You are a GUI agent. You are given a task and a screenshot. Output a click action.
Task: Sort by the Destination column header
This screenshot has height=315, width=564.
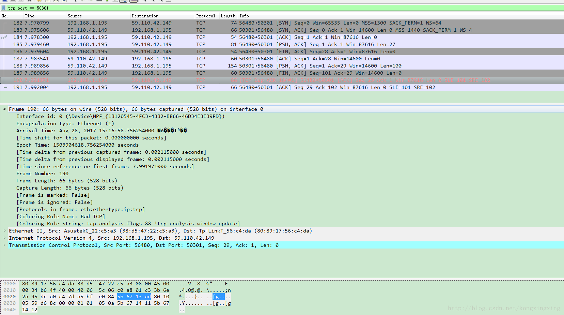pyautogui.click(x=163, y=16)
